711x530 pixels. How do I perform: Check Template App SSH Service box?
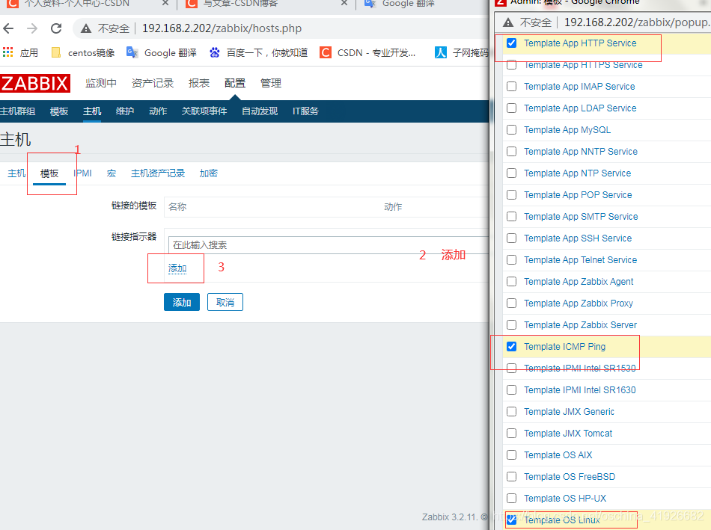(511, 238)
